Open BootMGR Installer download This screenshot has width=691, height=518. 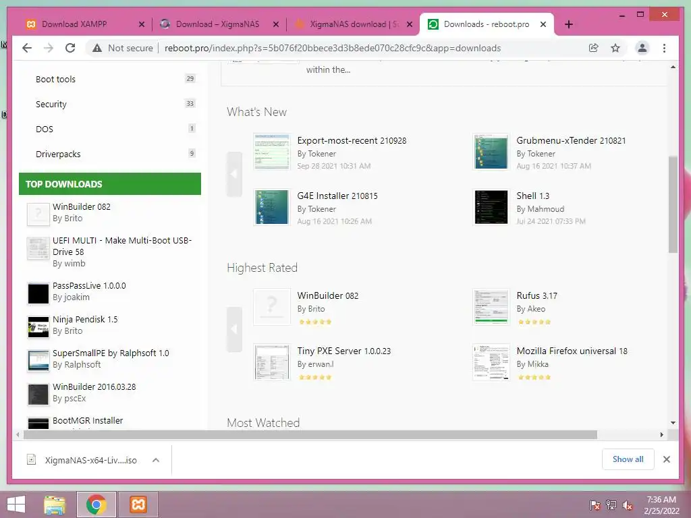tap(88, 421)
